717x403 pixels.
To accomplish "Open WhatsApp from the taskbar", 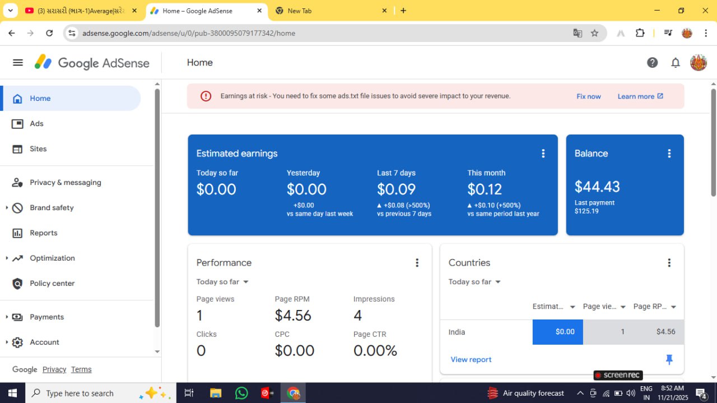I will (x=241, y=393).
